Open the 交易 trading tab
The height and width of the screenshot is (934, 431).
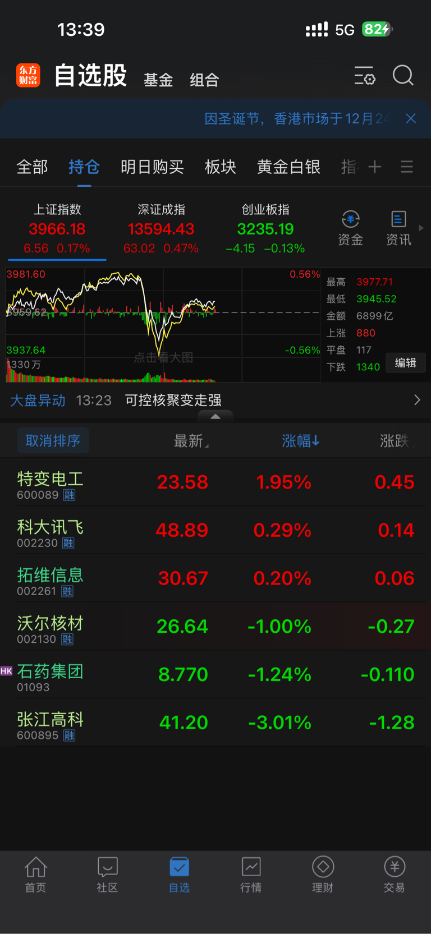click(395, 875)
